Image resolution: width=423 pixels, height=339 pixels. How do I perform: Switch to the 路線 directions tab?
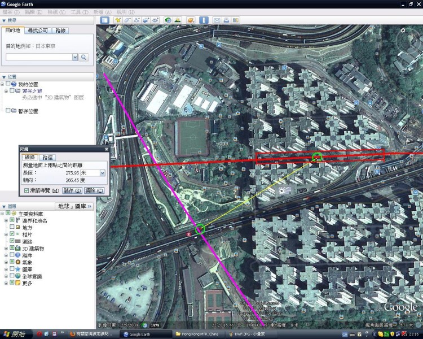[x=61, y=31]
